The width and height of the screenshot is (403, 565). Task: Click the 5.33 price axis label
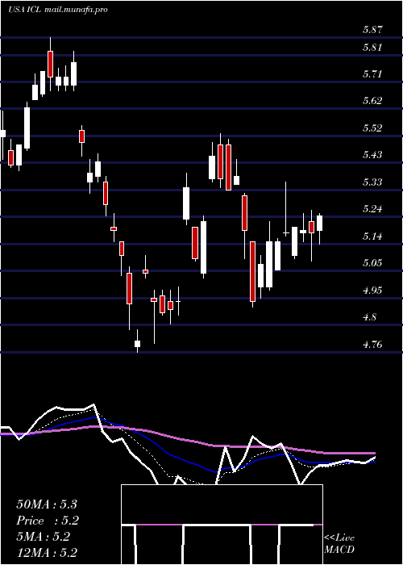click(x=372, y=182)
